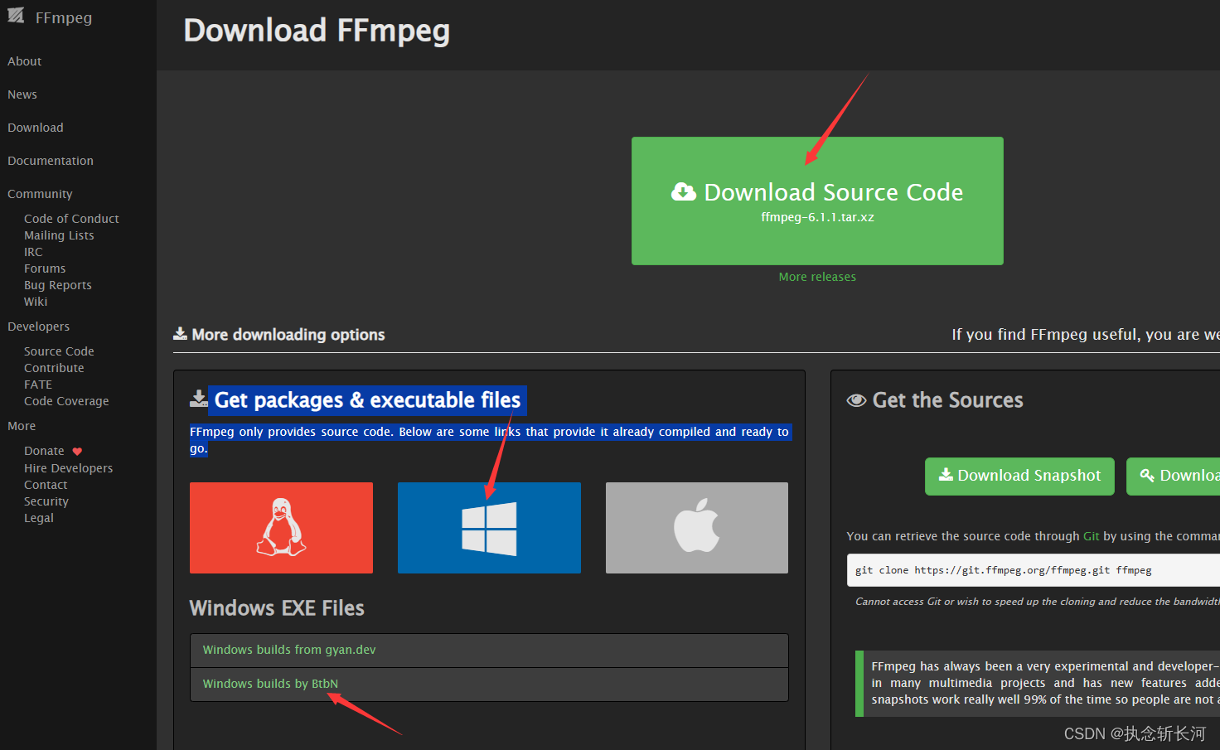
Task: Choose the Apple macOS packages tile
Action: [697, 528]
